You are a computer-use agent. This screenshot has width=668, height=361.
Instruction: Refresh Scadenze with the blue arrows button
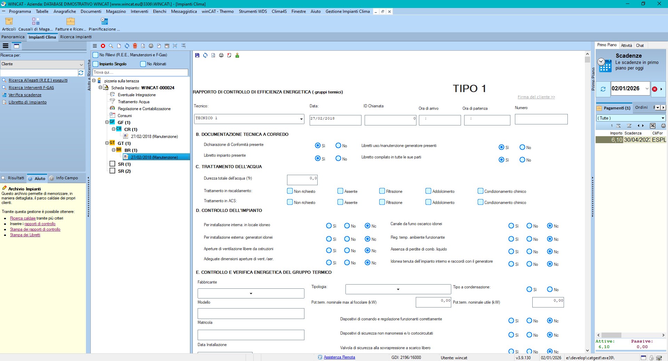(603, 89)
